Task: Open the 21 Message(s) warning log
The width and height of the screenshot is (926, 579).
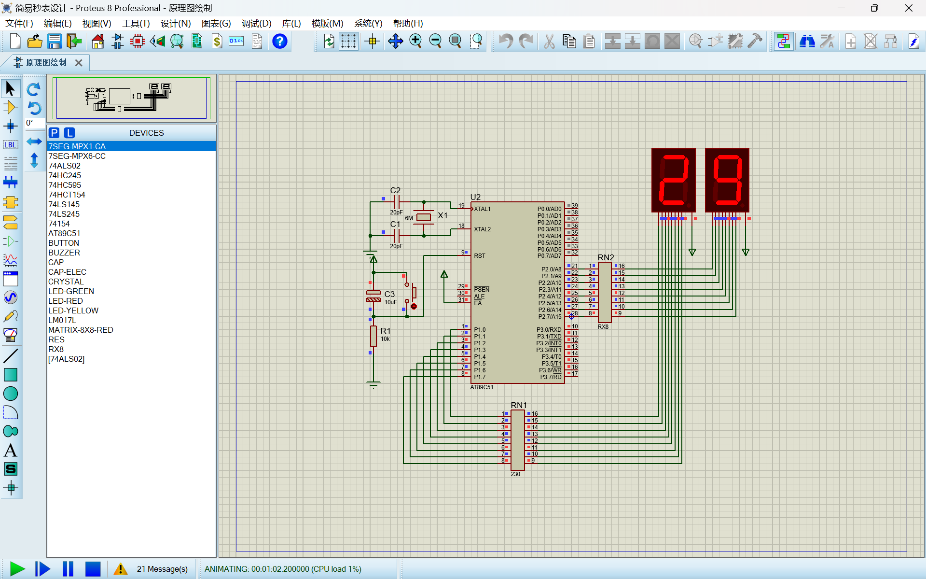Action: pyautogui.click(x=151, y=569)
